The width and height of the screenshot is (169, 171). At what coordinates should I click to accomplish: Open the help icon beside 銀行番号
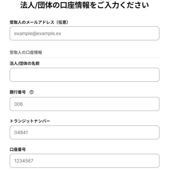pos(31,92)
